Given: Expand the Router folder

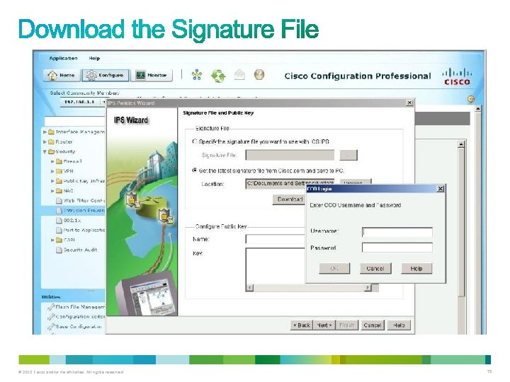Looking at the screenshot, I should [45, 142].
